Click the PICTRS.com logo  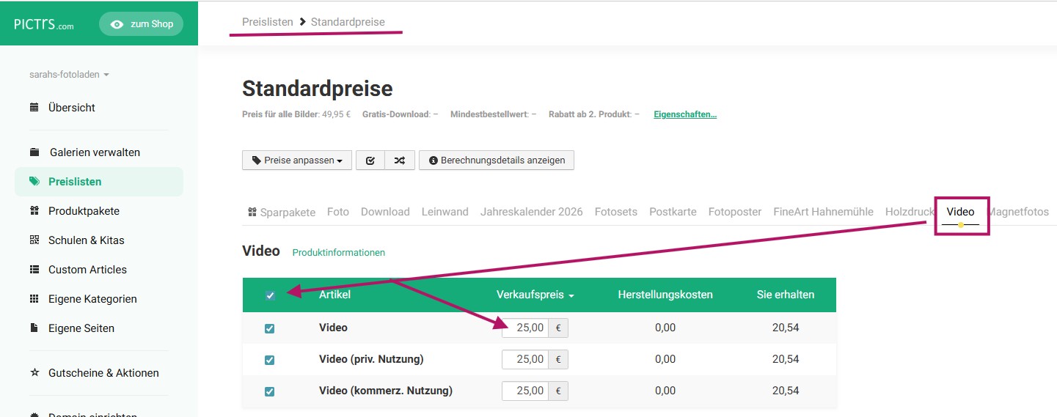tap(44, 24)
